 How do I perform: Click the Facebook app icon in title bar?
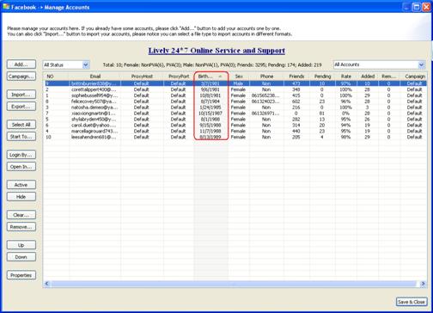tap(6, 7)
